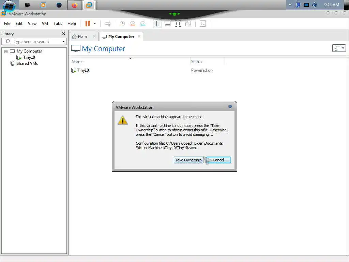Toggle the library sidebar view icon
Screen dimensions: 349x262
click(157, 24)
